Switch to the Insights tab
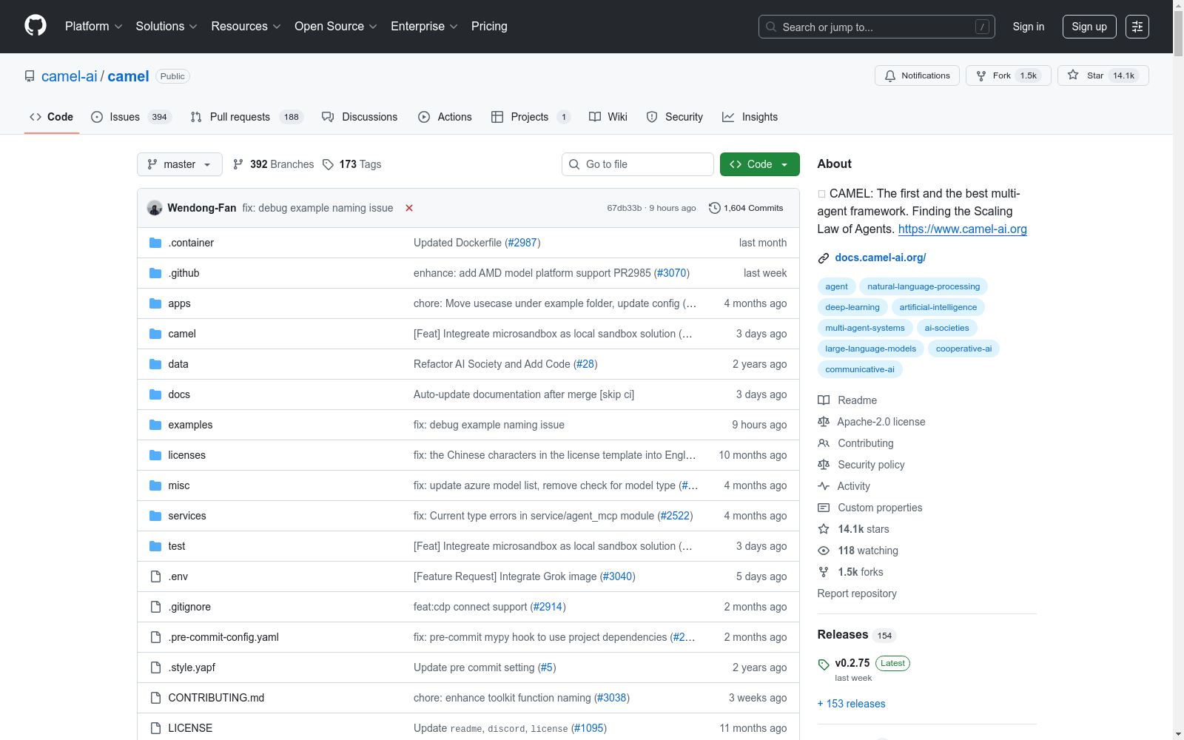The height and width of the screenshot is (740, 1184). [750, 117]
